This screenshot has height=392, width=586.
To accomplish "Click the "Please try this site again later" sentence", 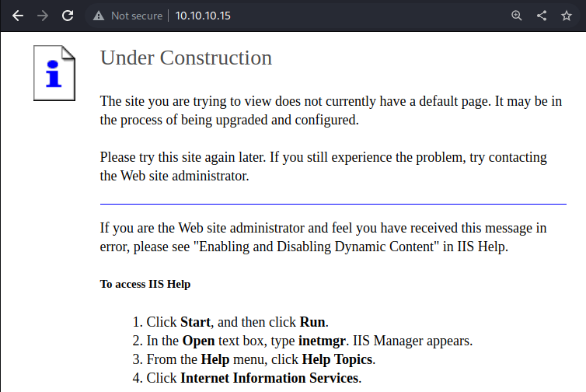I will point(183,157).
